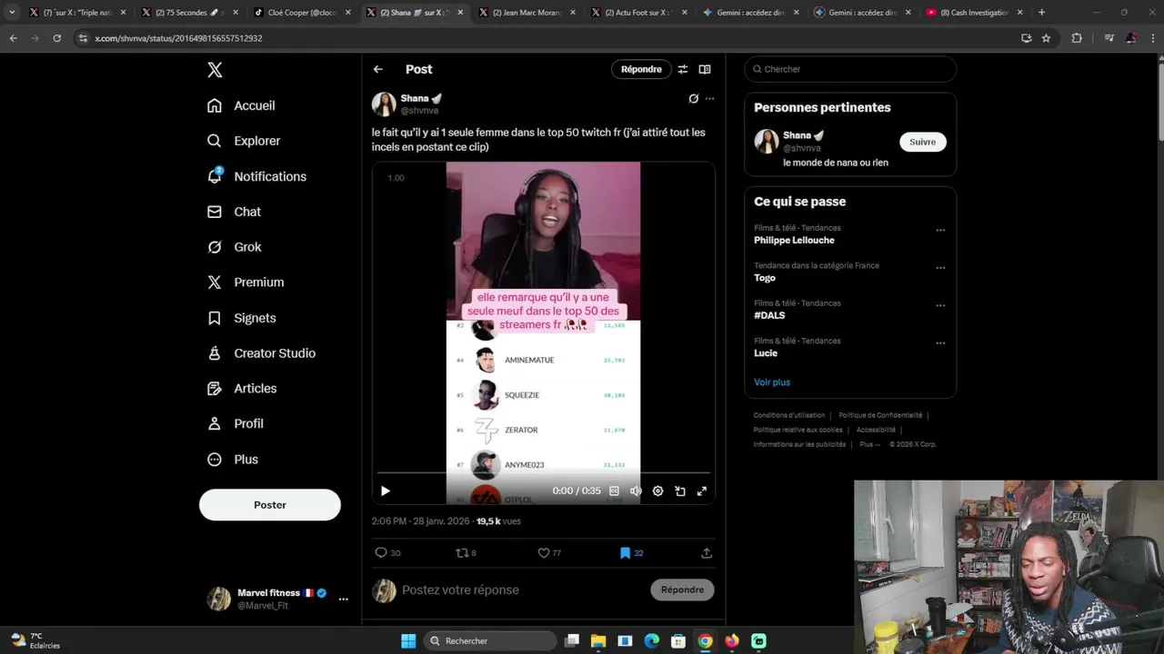Repost the post with 8 reposts
The image size is (1164, 654).
pos(466,552)
